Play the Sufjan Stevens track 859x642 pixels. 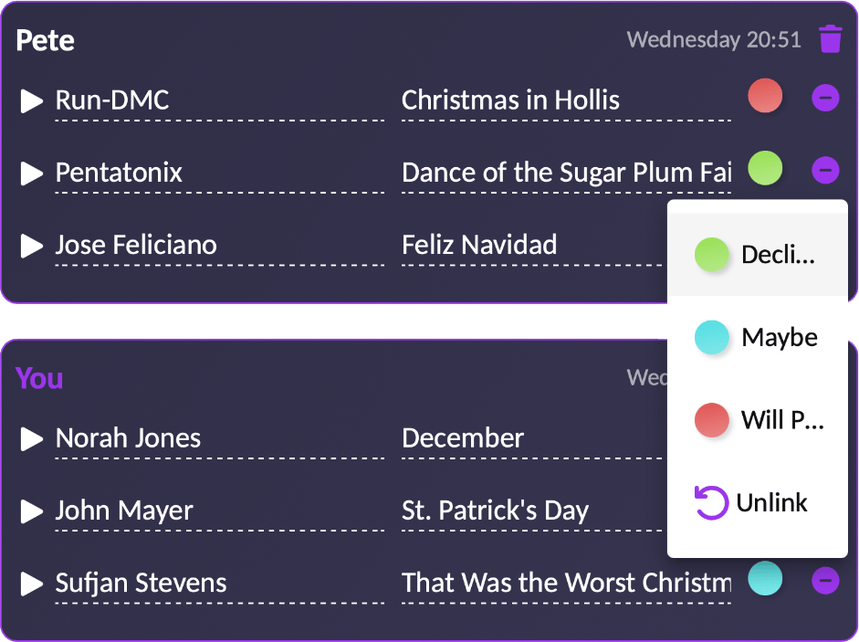click(32, 583)
